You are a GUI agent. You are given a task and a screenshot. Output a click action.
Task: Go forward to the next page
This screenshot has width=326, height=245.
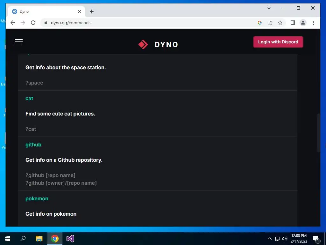23,23
